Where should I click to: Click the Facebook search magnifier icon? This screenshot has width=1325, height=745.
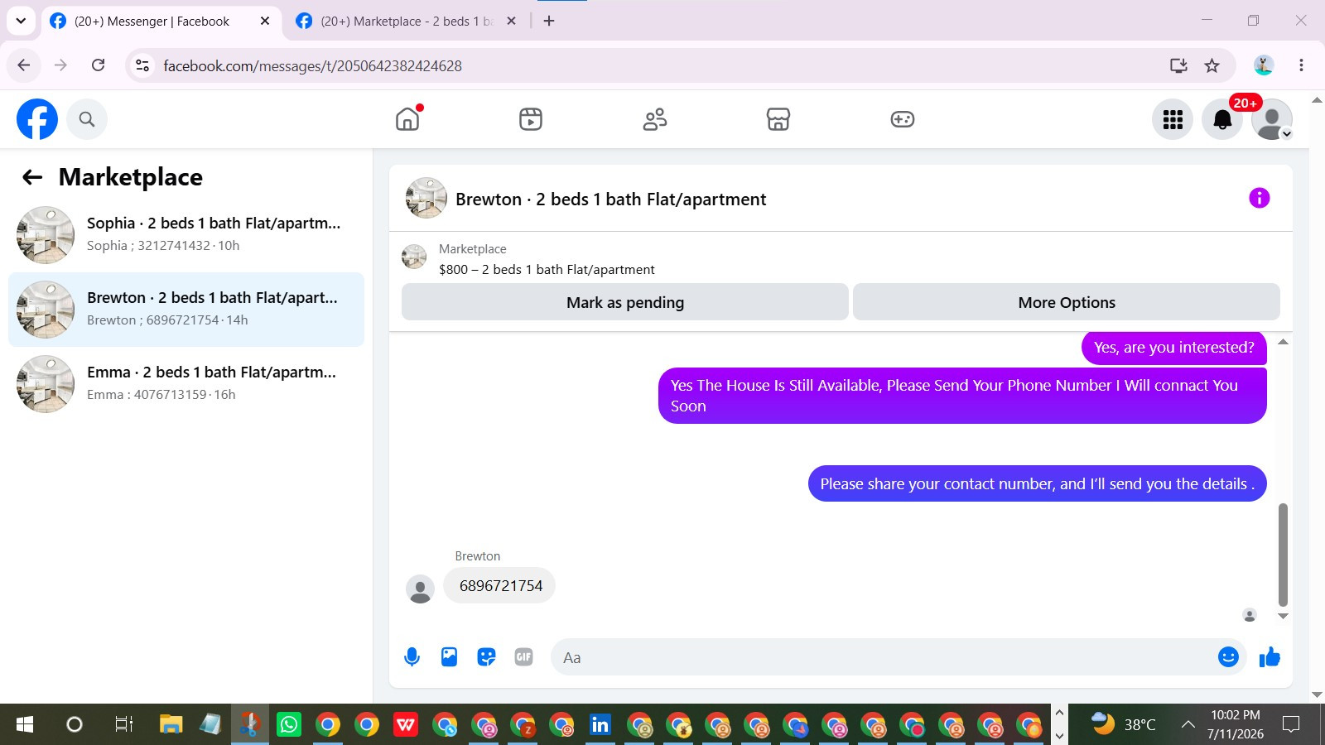(87, 119)
